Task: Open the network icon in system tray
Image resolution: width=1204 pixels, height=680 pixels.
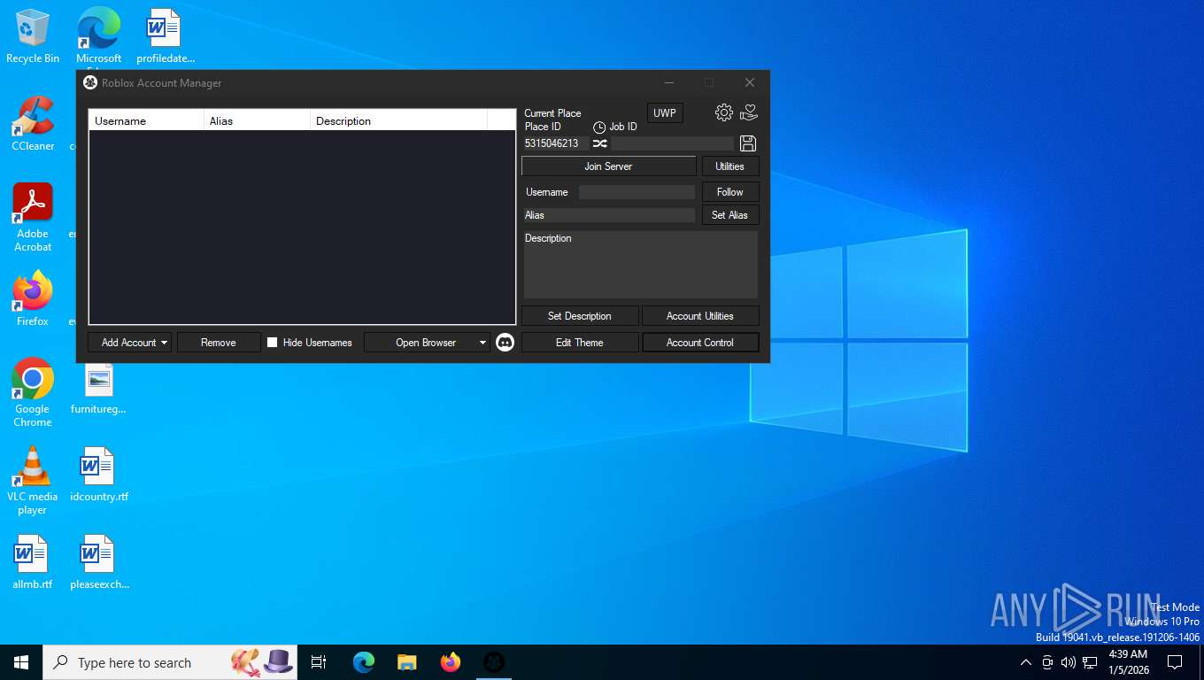Action: pos(1090,662)
